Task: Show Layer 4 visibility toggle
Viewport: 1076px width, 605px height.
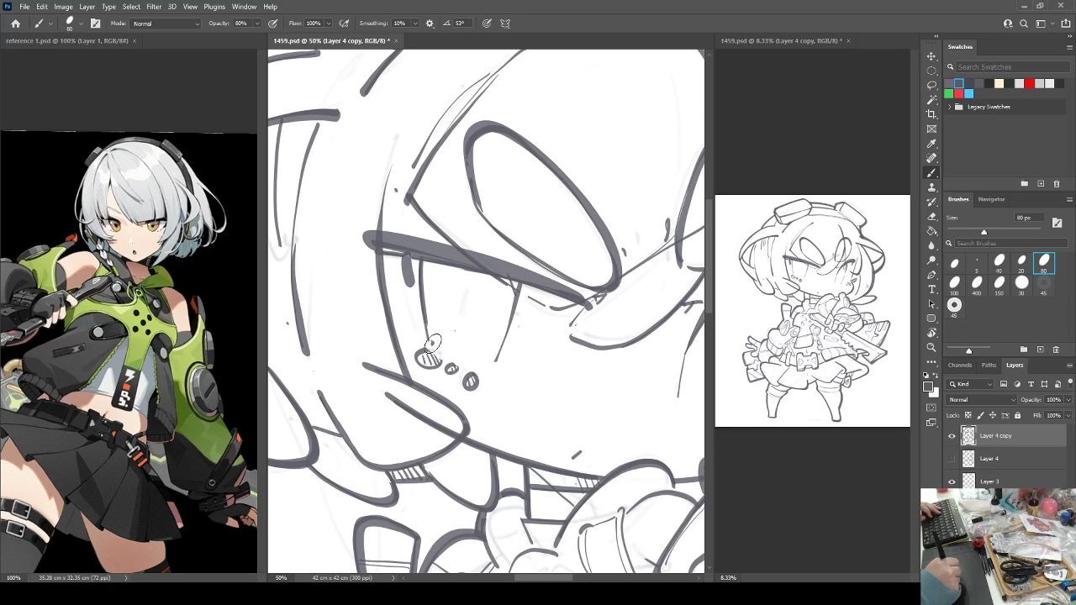Action: (x=952, y=459)
